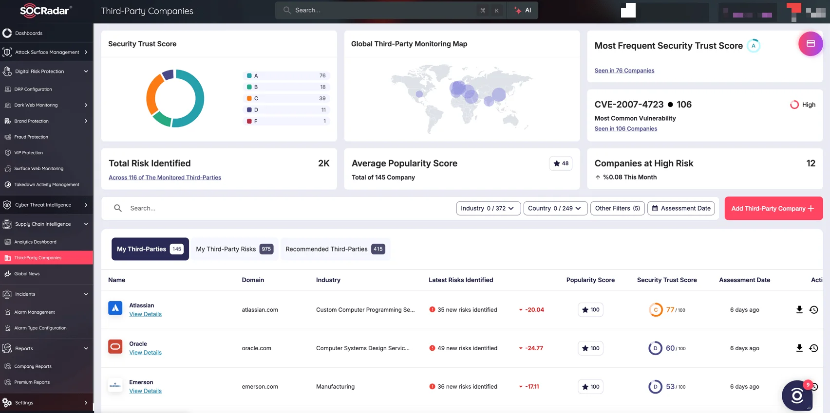830x413 pixels.
Task: Click the Takedown Activity Management icon
Action: 8,184
